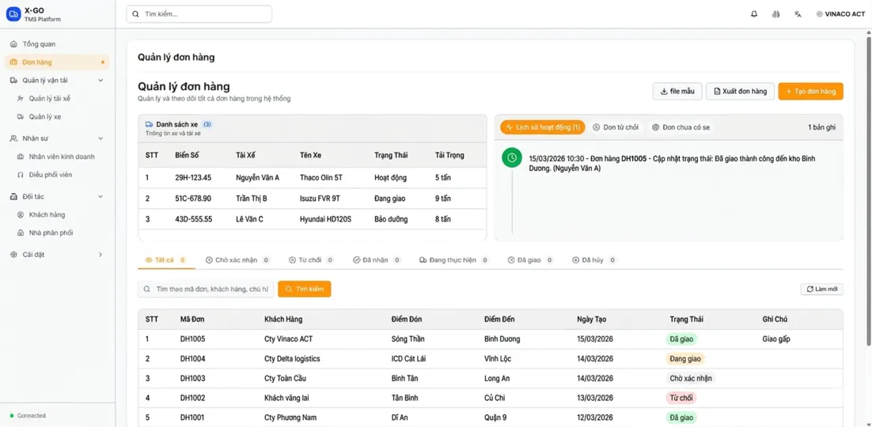Open Khách hàng page
This screenshot has height=427, width=872.
[x=47, y=214]
